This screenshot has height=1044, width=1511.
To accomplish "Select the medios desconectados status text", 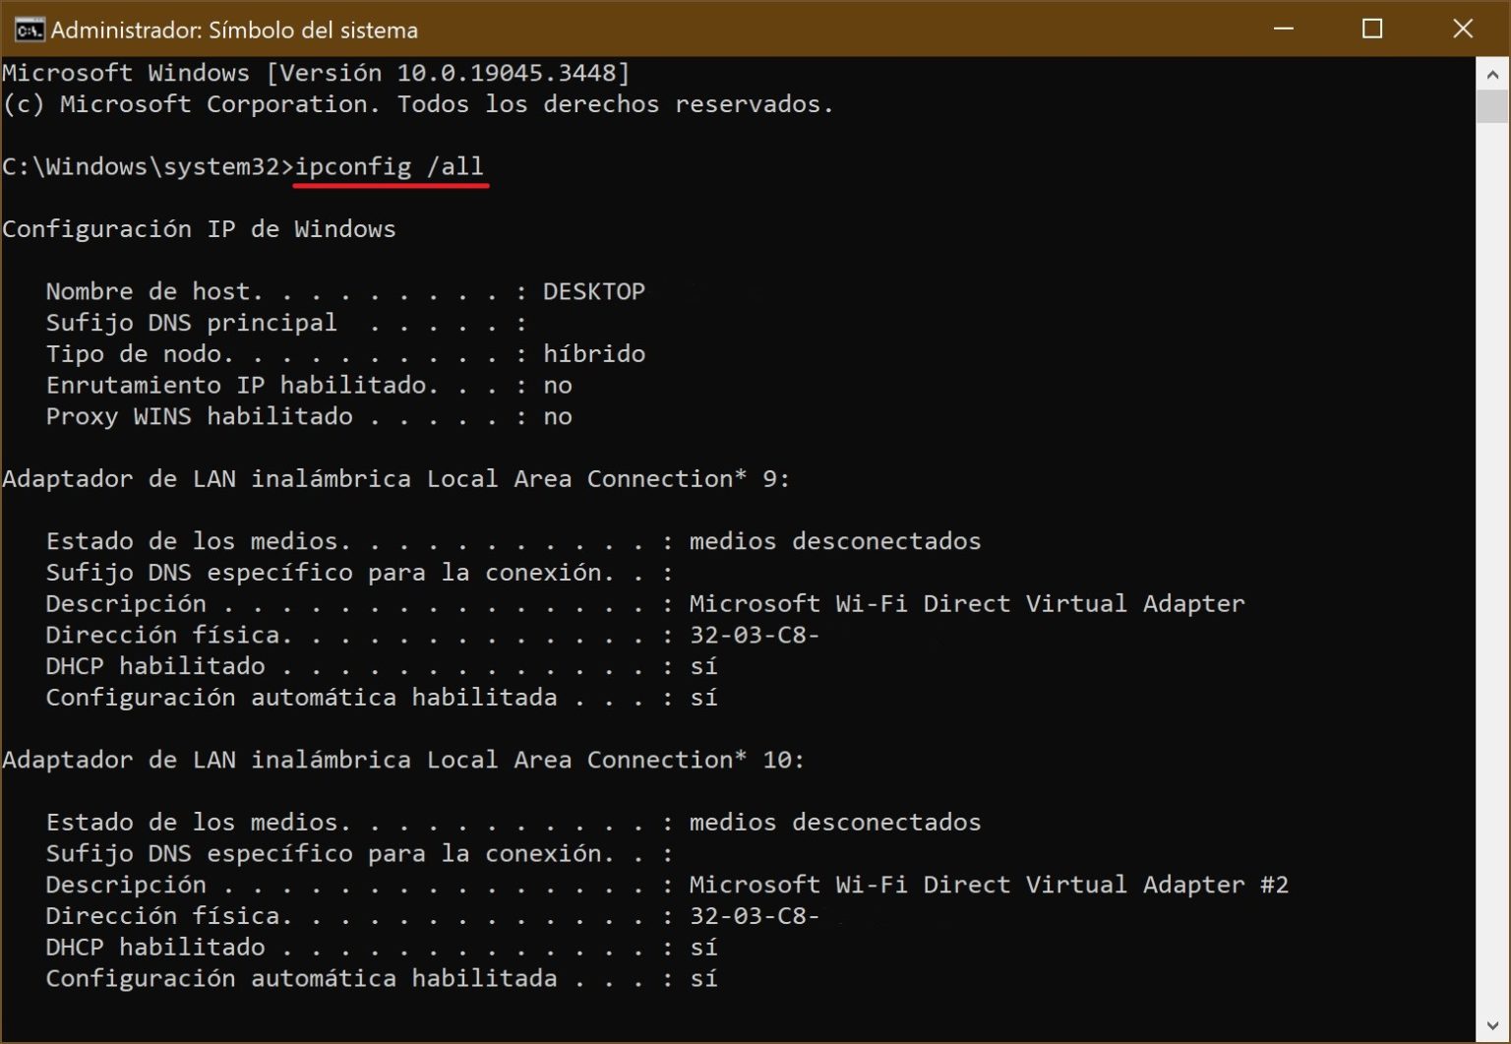I will [835, 540].
